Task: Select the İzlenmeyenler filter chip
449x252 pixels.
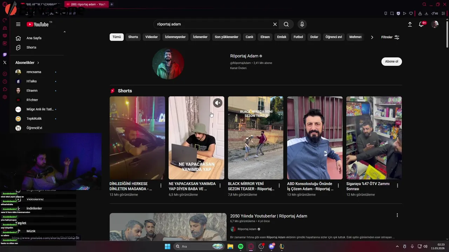Action: click(175, 37)
